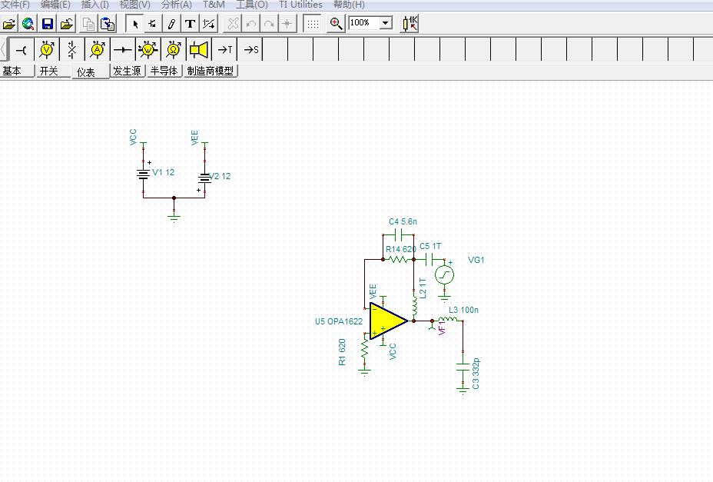713x482 pixels.
Task: Click the L3 100n inductor label
Action: [x=463, y=310]
